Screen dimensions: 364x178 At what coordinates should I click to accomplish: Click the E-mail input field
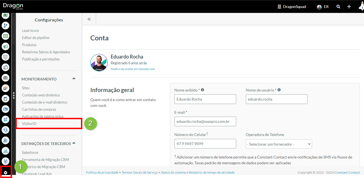(x=205, y=121)
